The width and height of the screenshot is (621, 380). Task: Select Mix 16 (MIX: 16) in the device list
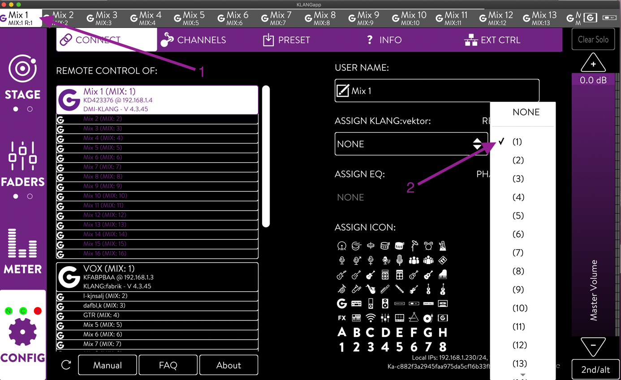point(157,254)
